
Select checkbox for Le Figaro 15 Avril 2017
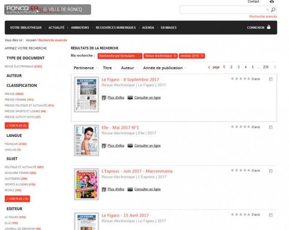[x=271, y=215]
